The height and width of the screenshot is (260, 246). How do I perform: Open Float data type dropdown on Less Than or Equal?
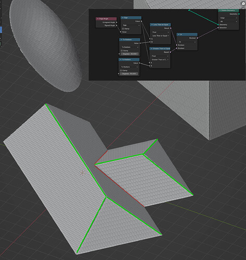pos(160,32)
